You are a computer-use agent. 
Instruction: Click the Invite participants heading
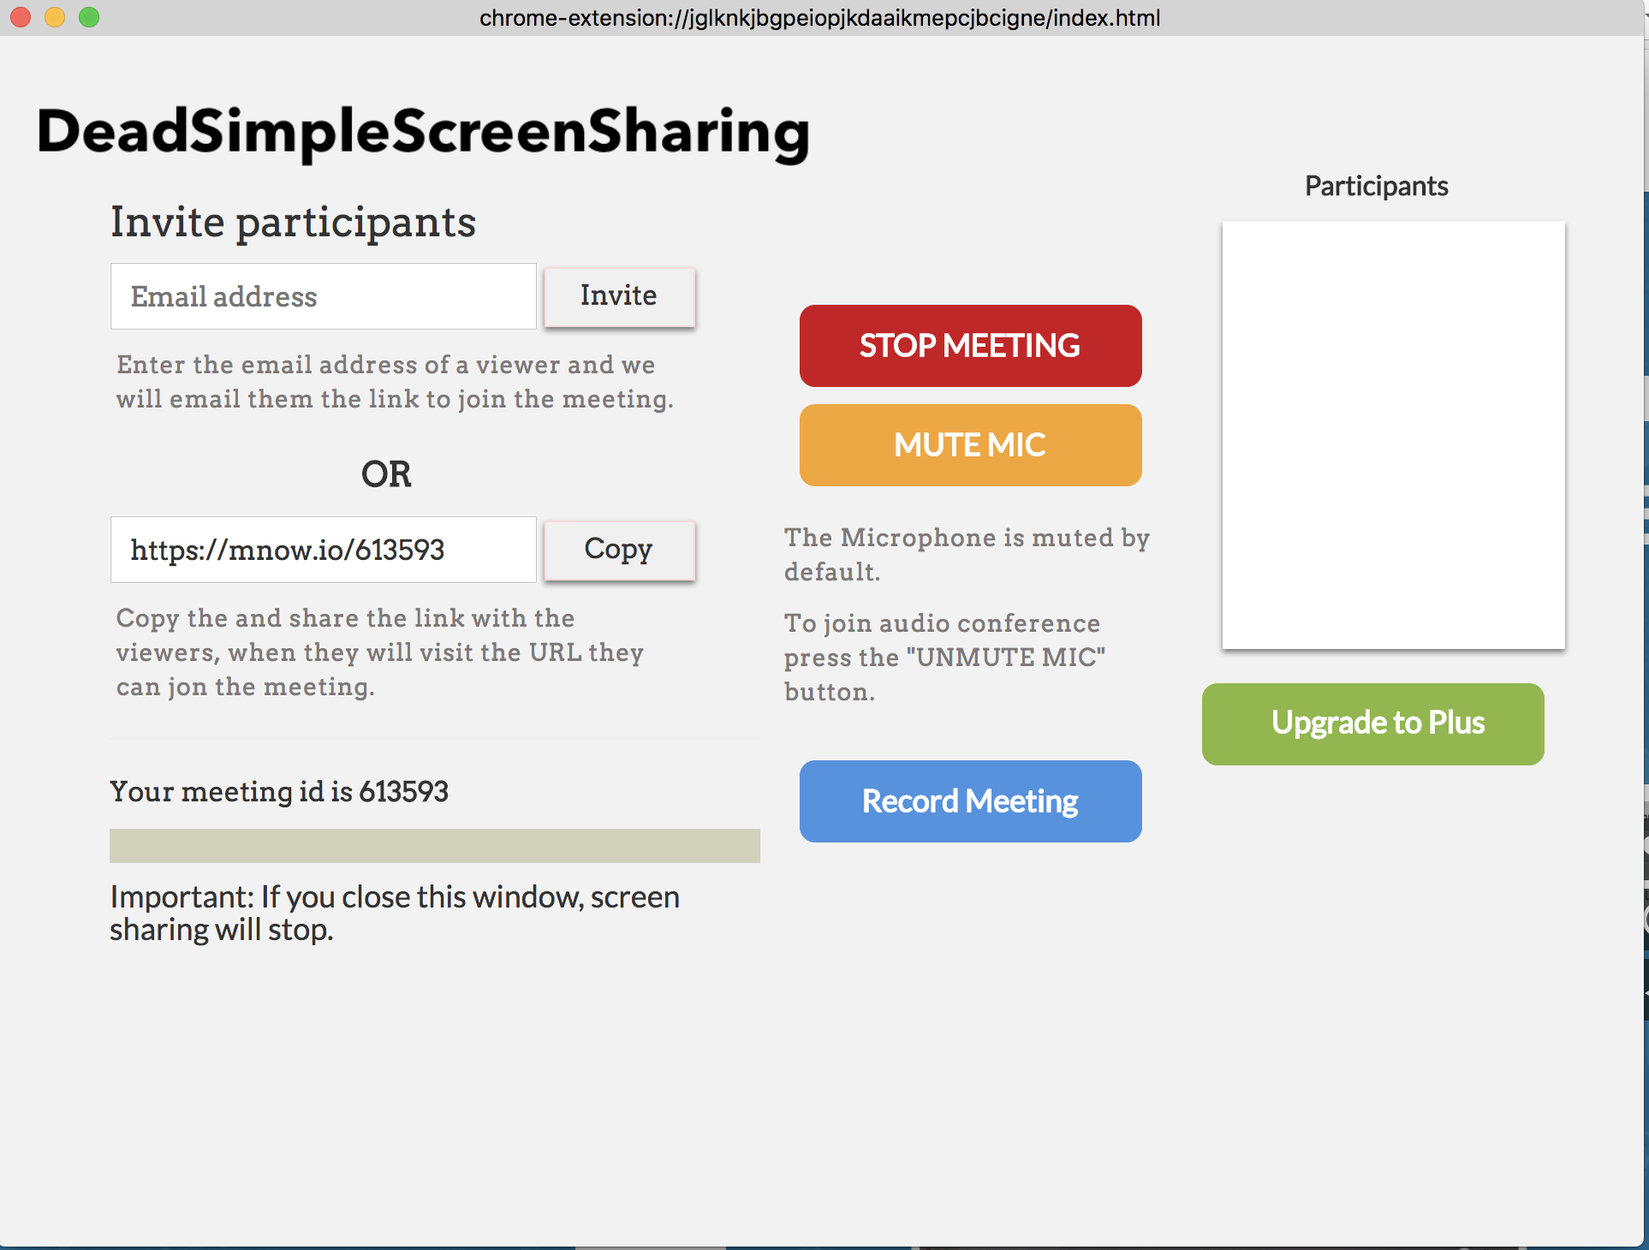tap(293, 222)
